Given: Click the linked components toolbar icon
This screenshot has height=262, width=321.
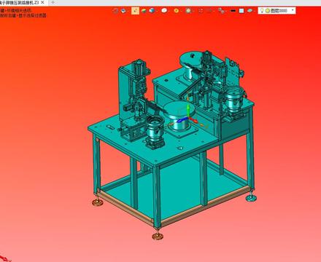Looking at the screenshot, I should (x=221, y=11).
